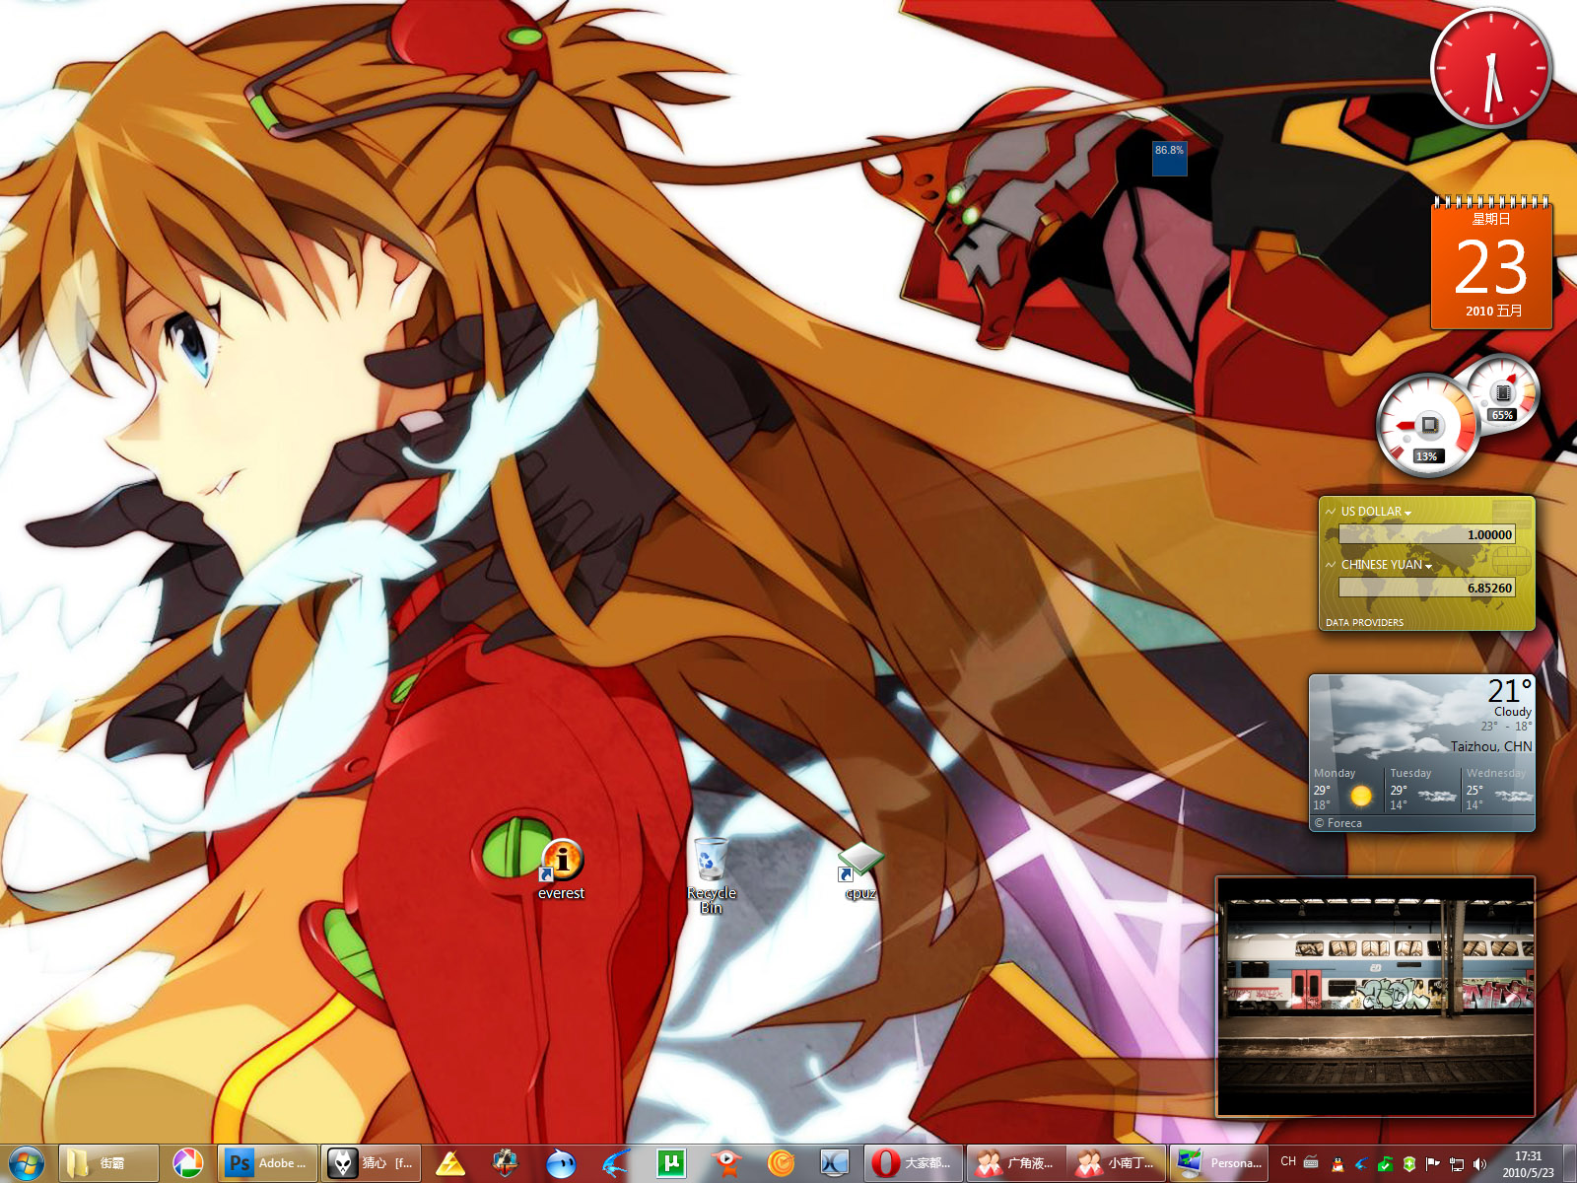Image resolution: width=1577 pixels, height=1183 pixels.
Task: Open the blue bird taskbar icon
Action: (616, 1163)
